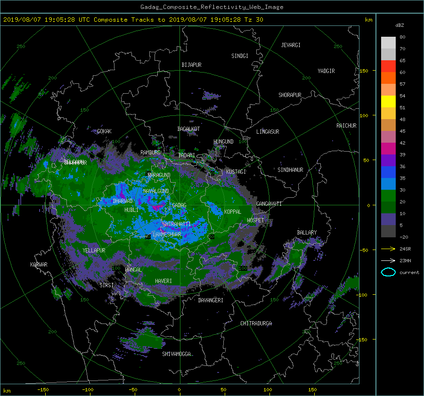Click the BALLARY city label
This screenshot has height=396, width=424.
pyautogui.click(x=307, y=233)
